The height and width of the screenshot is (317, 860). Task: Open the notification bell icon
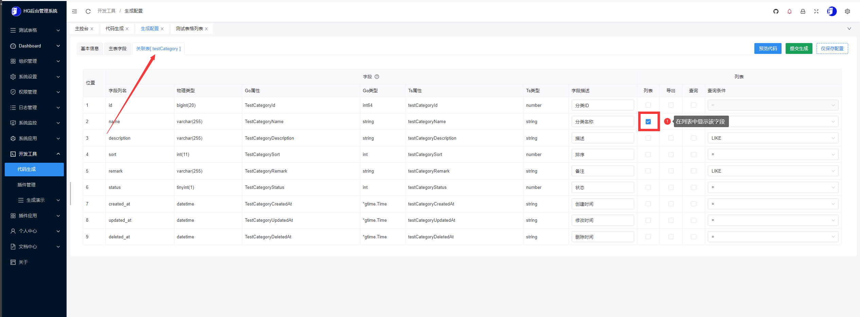(789, 12)
